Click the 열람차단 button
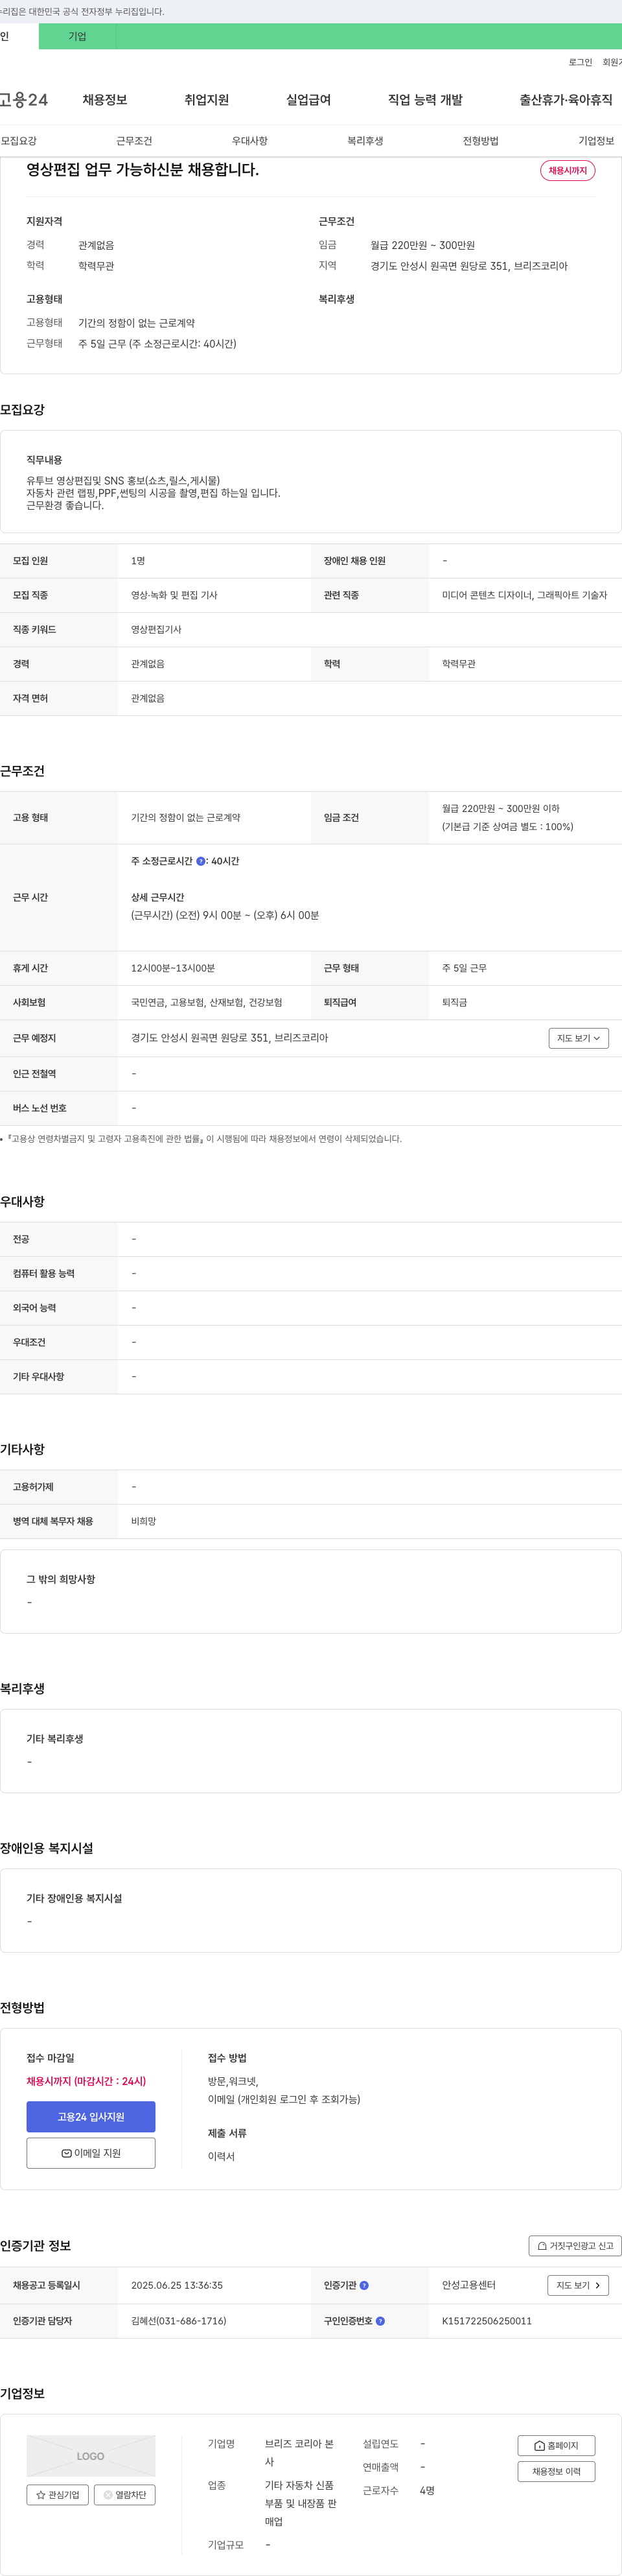The width and height of the screenshot is (622, 2576). tap(125, 2495)
